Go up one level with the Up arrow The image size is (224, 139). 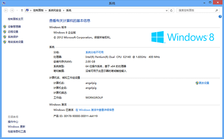click(22, 10)
